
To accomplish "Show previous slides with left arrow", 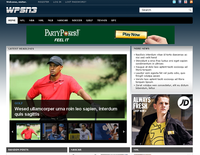I will point(12,131).
